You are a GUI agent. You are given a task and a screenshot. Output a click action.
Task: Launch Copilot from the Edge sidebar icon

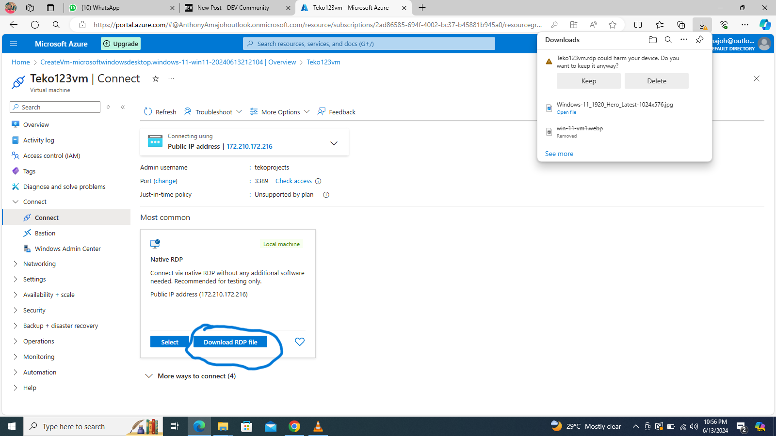pyautogui.click(x=765, y=25)
